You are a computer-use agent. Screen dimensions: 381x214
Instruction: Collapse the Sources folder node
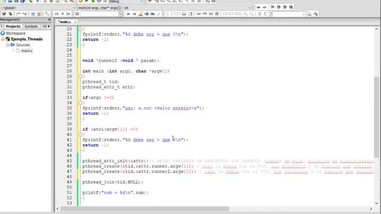[x=8, y=45]
